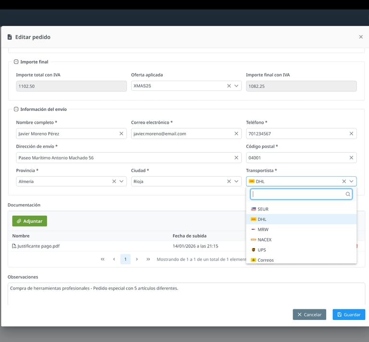
Task: Pick UPS from carrier list
Action: [x=301, y=250]
